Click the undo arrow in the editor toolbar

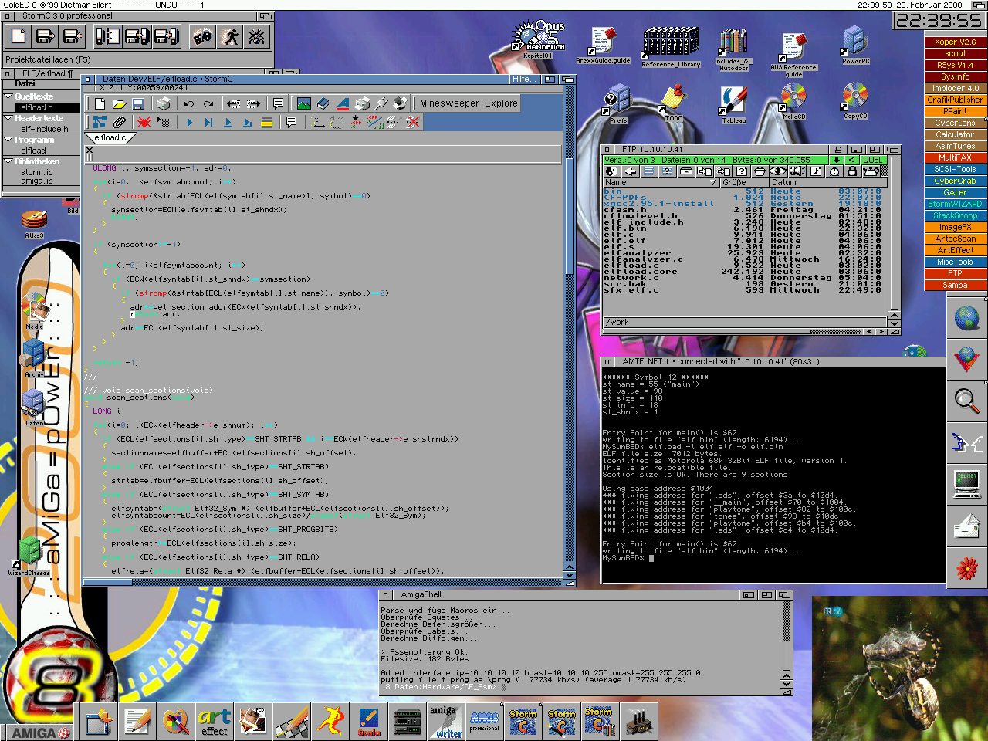click(x=189, y=103)
